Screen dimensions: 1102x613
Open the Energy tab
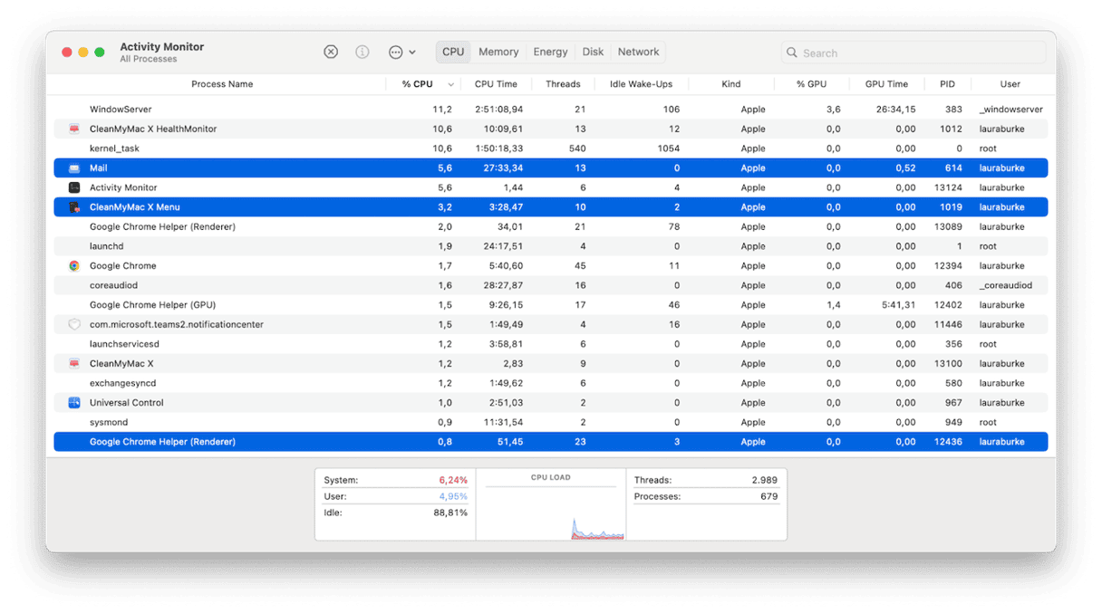click(x=550, y=52)
